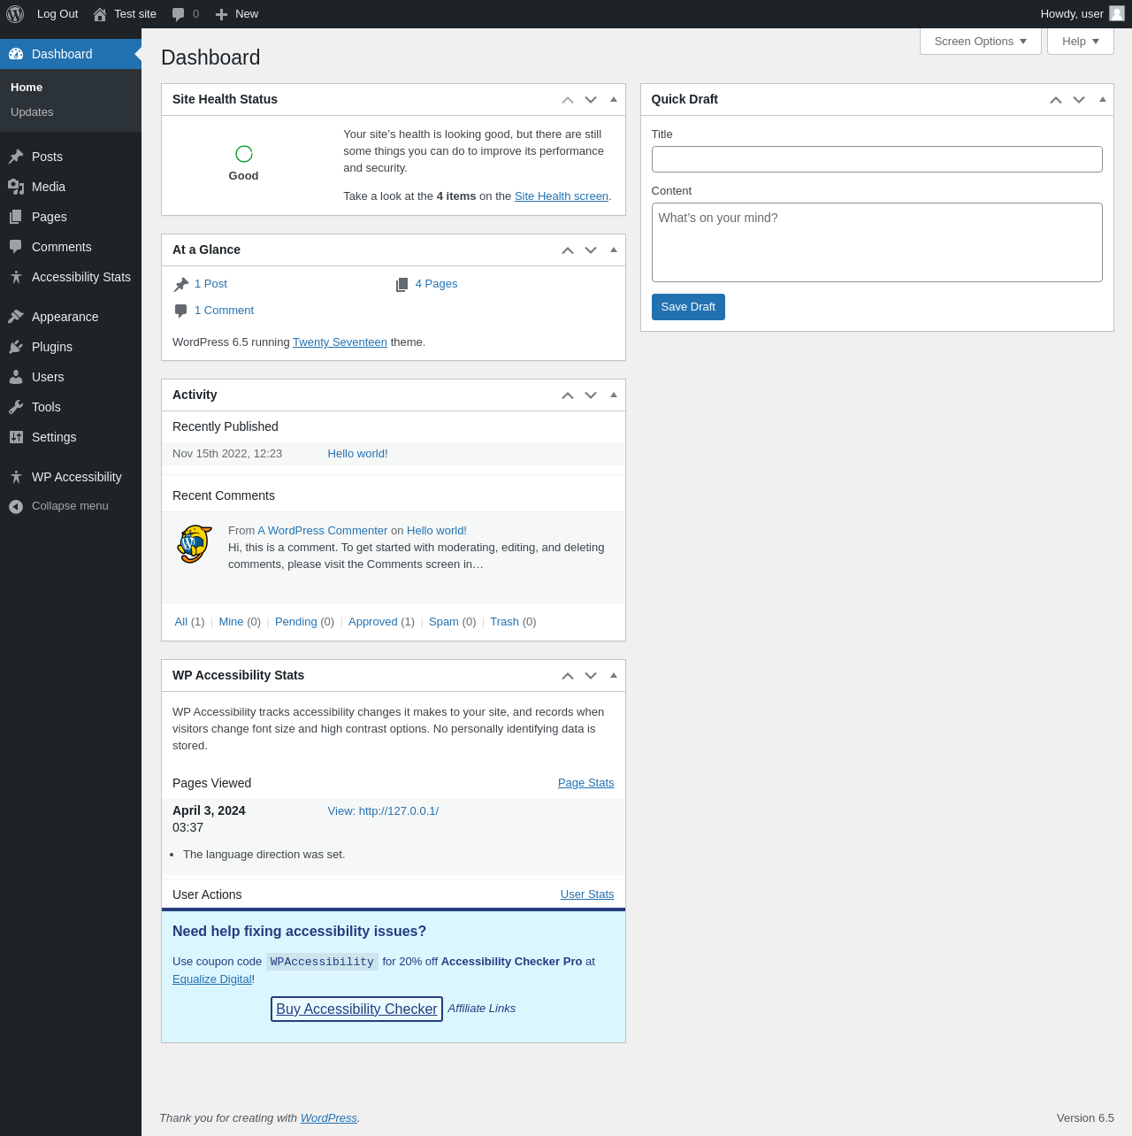Click the Posts pushpin icon in sidebar

16,157
